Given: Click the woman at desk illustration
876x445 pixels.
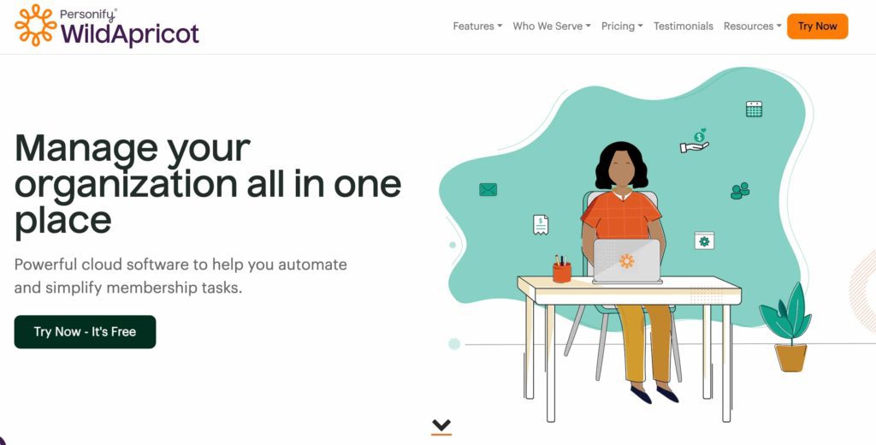Looking at the screenshot, I should (x=624, y=269).
